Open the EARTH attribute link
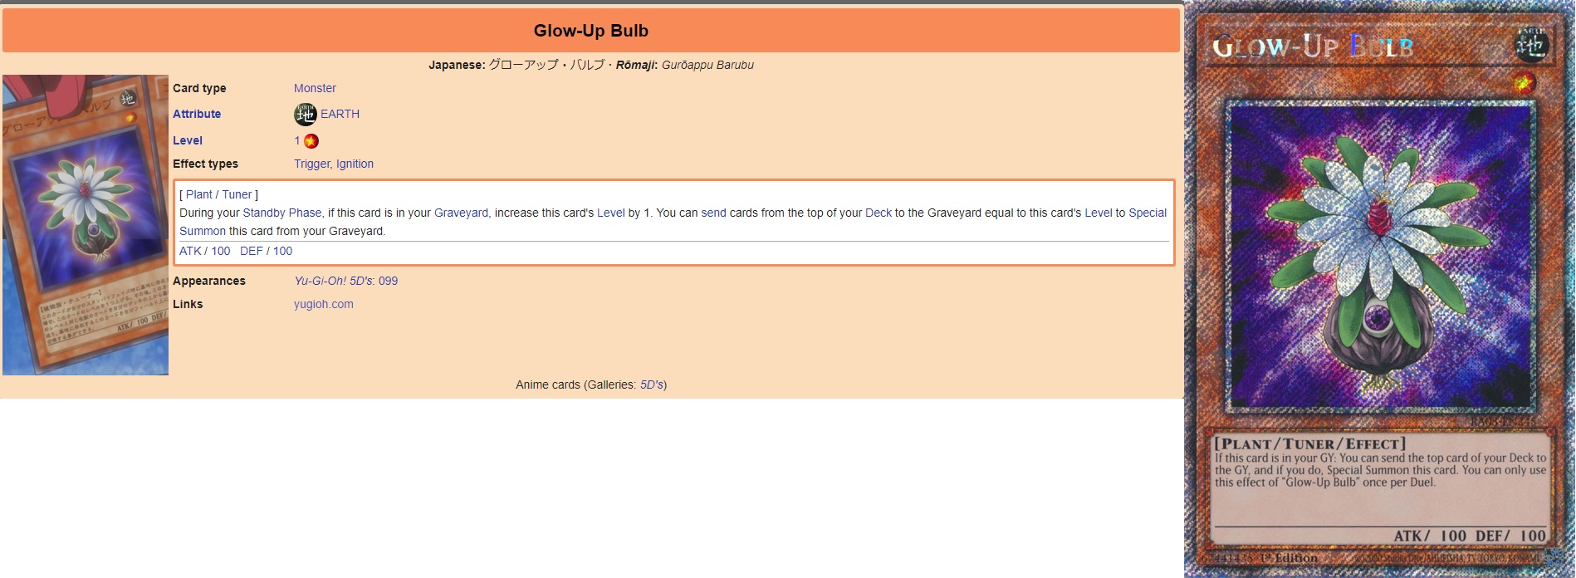1576x578 pixels. [x=340, y=114]
